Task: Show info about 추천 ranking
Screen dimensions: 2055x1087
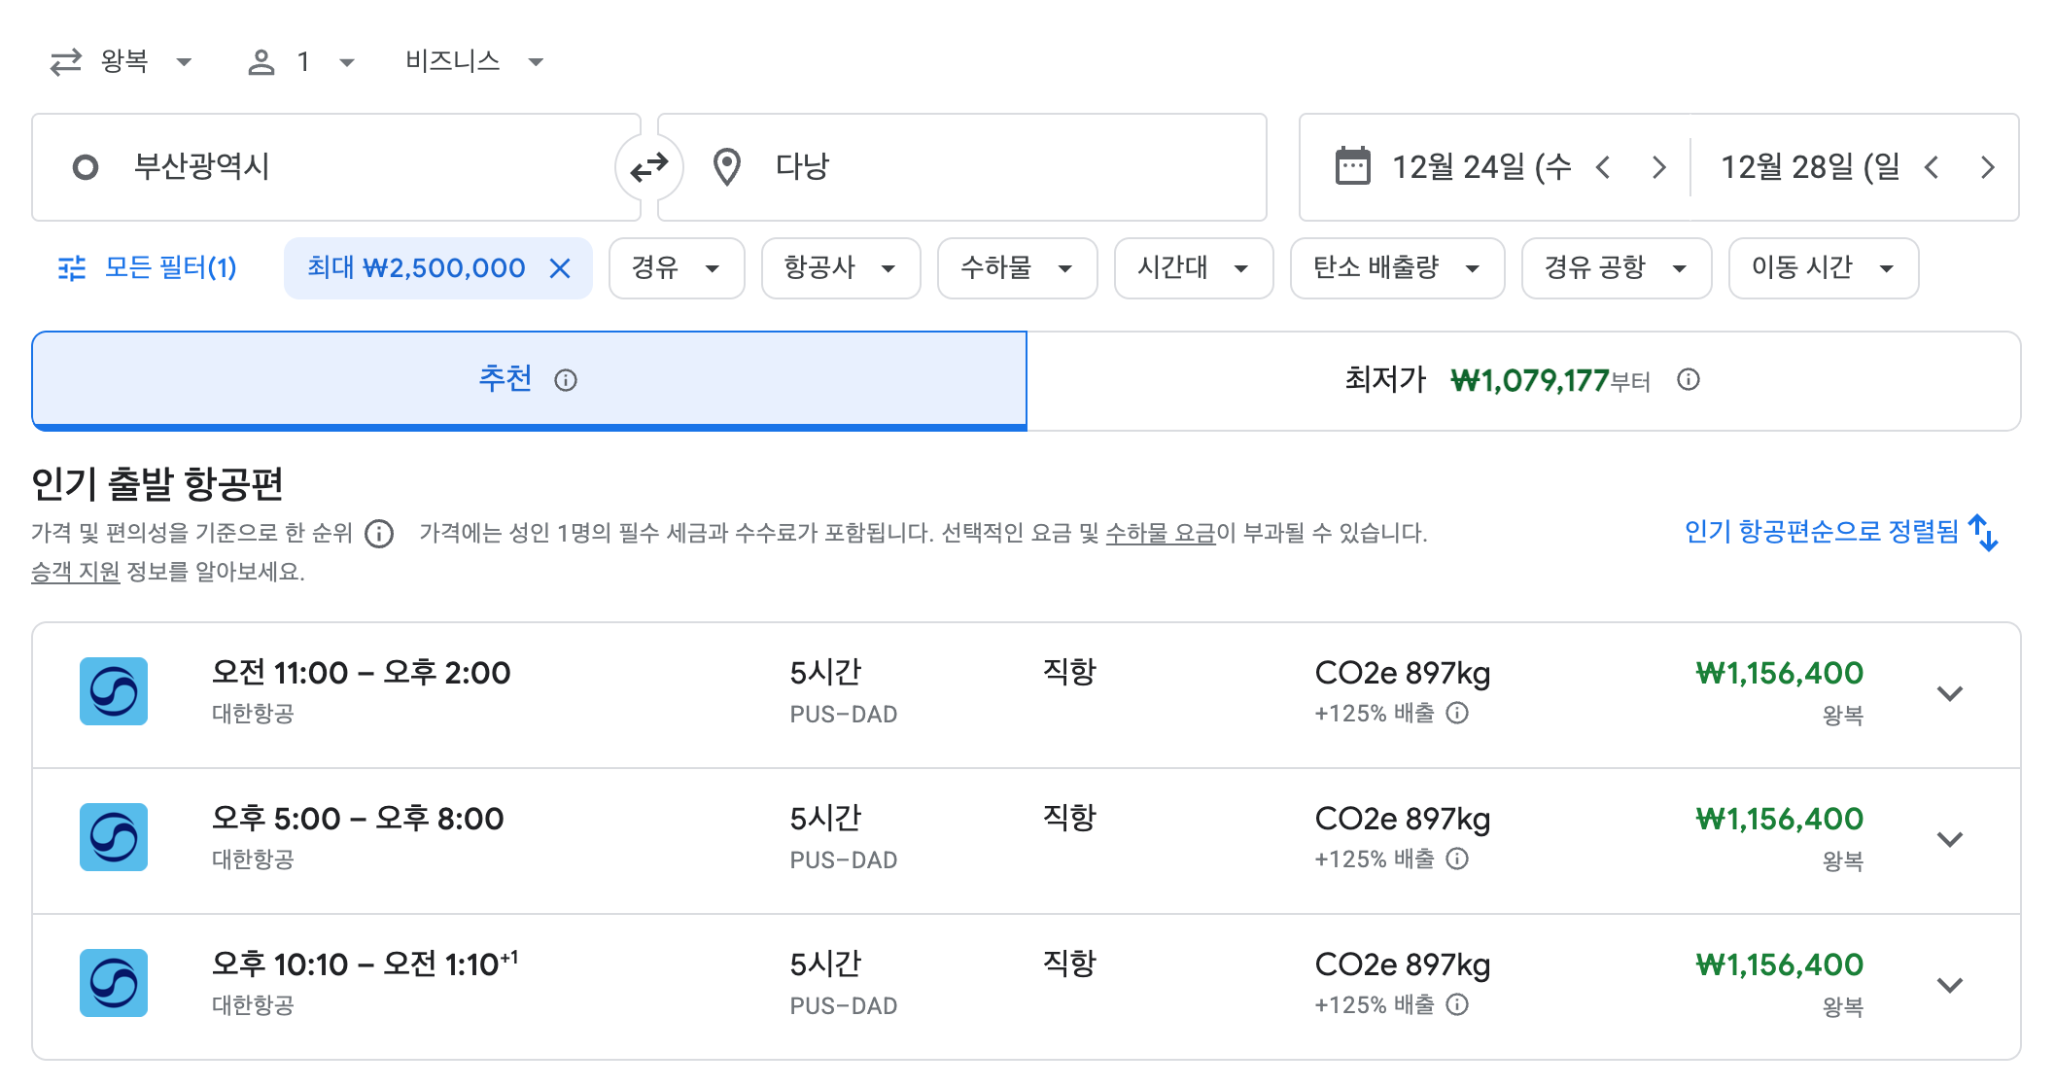Action: click(x=566, y=380)
